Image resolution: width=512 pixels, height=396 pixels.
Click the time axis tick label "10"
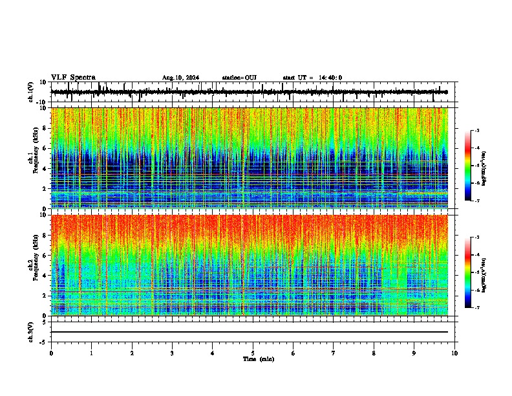pyautogui.click(x=454, y=353)
